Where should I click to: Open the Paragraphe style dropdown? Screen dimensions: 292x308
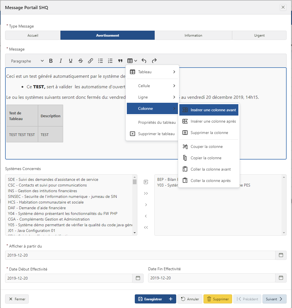pyautogui.click(x=27, y=61)
